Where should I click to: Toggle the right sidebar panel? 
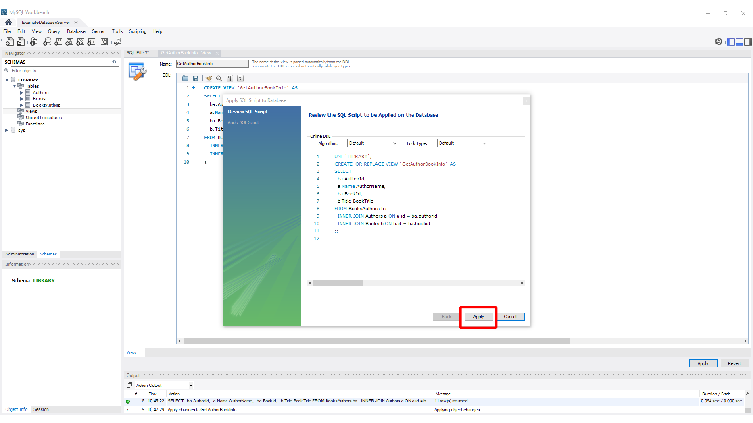point(748,41)
